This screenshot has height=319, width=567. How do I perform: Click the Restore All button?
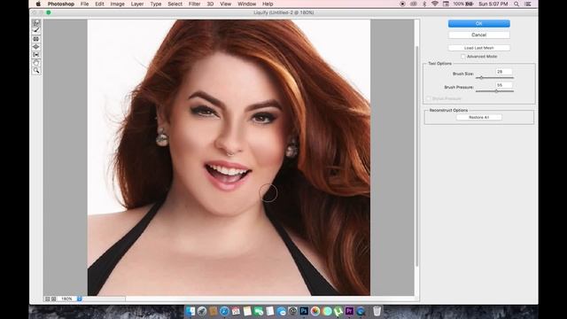click(478, 118)
